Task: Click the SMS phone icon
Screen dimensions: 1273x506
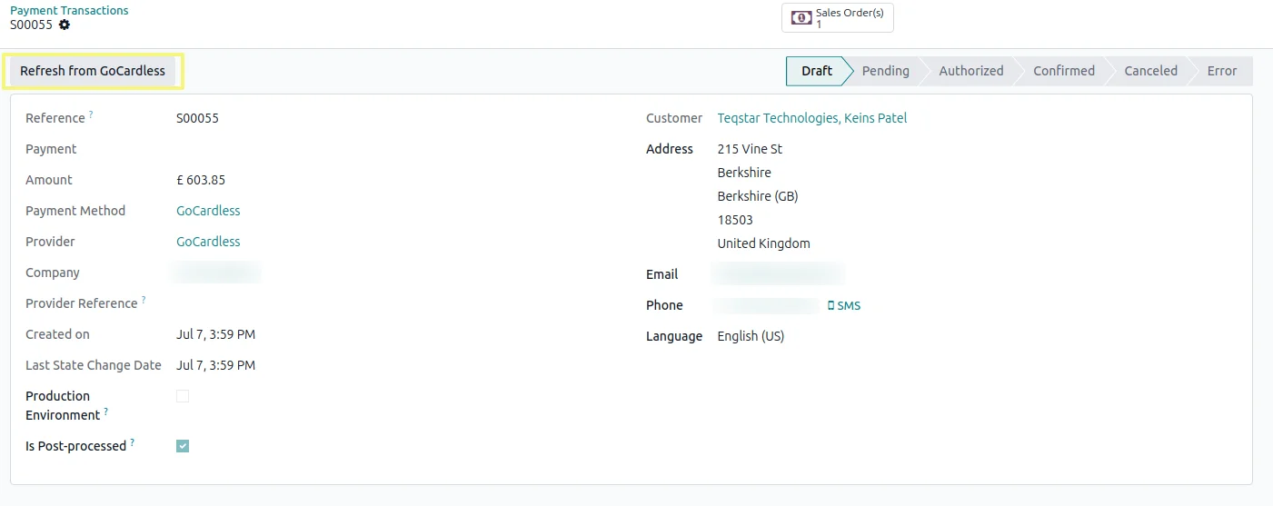Action: point(831,306)
